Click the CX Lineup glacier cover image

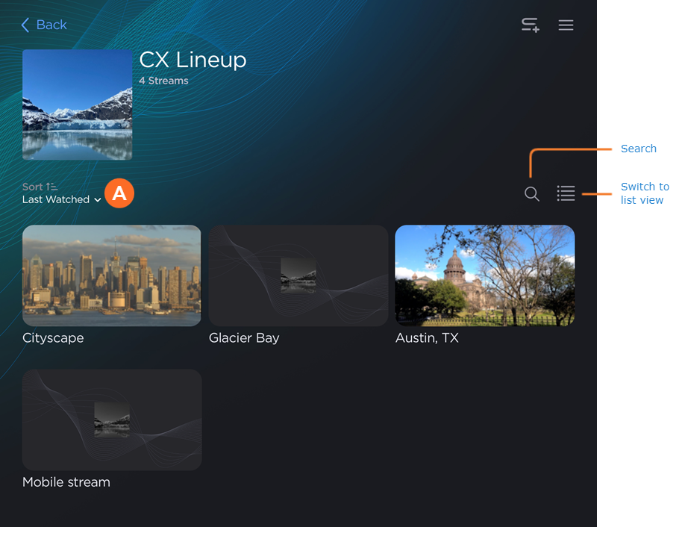tap(78, 105)
